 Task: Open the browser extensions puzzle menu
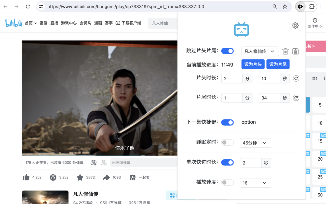click(x=312, y=7)
